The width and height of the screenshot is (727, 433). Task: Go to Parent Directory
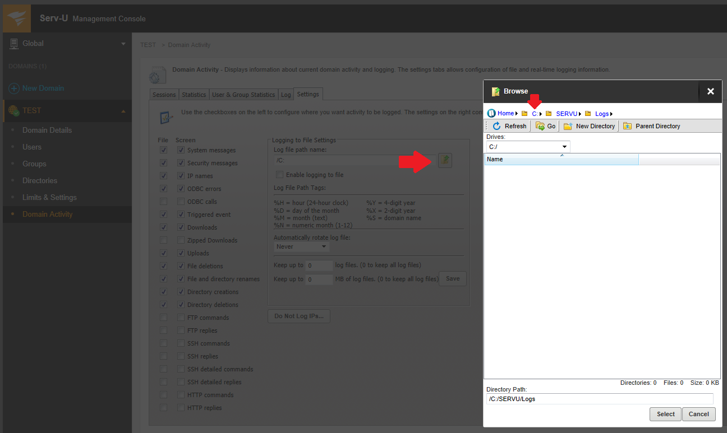coord(651,126)
